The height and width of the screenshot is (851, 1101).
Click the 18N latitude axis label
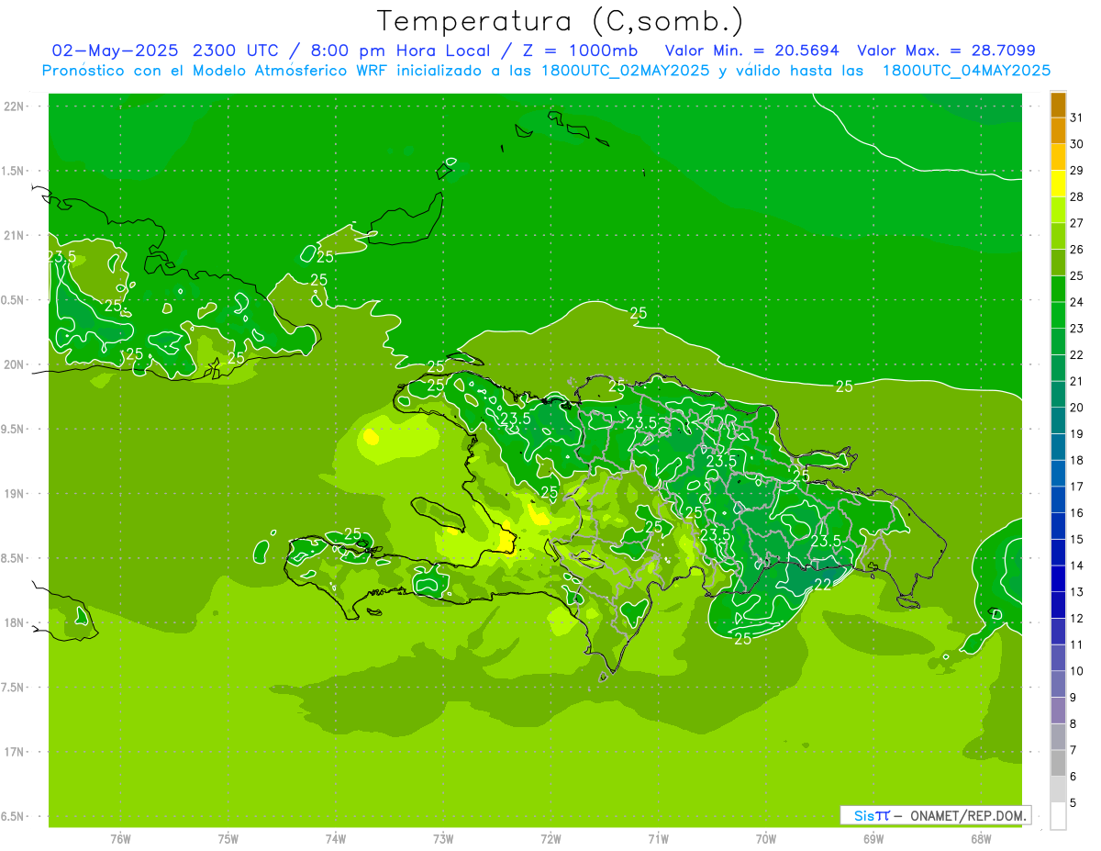[x=16, y=623]
